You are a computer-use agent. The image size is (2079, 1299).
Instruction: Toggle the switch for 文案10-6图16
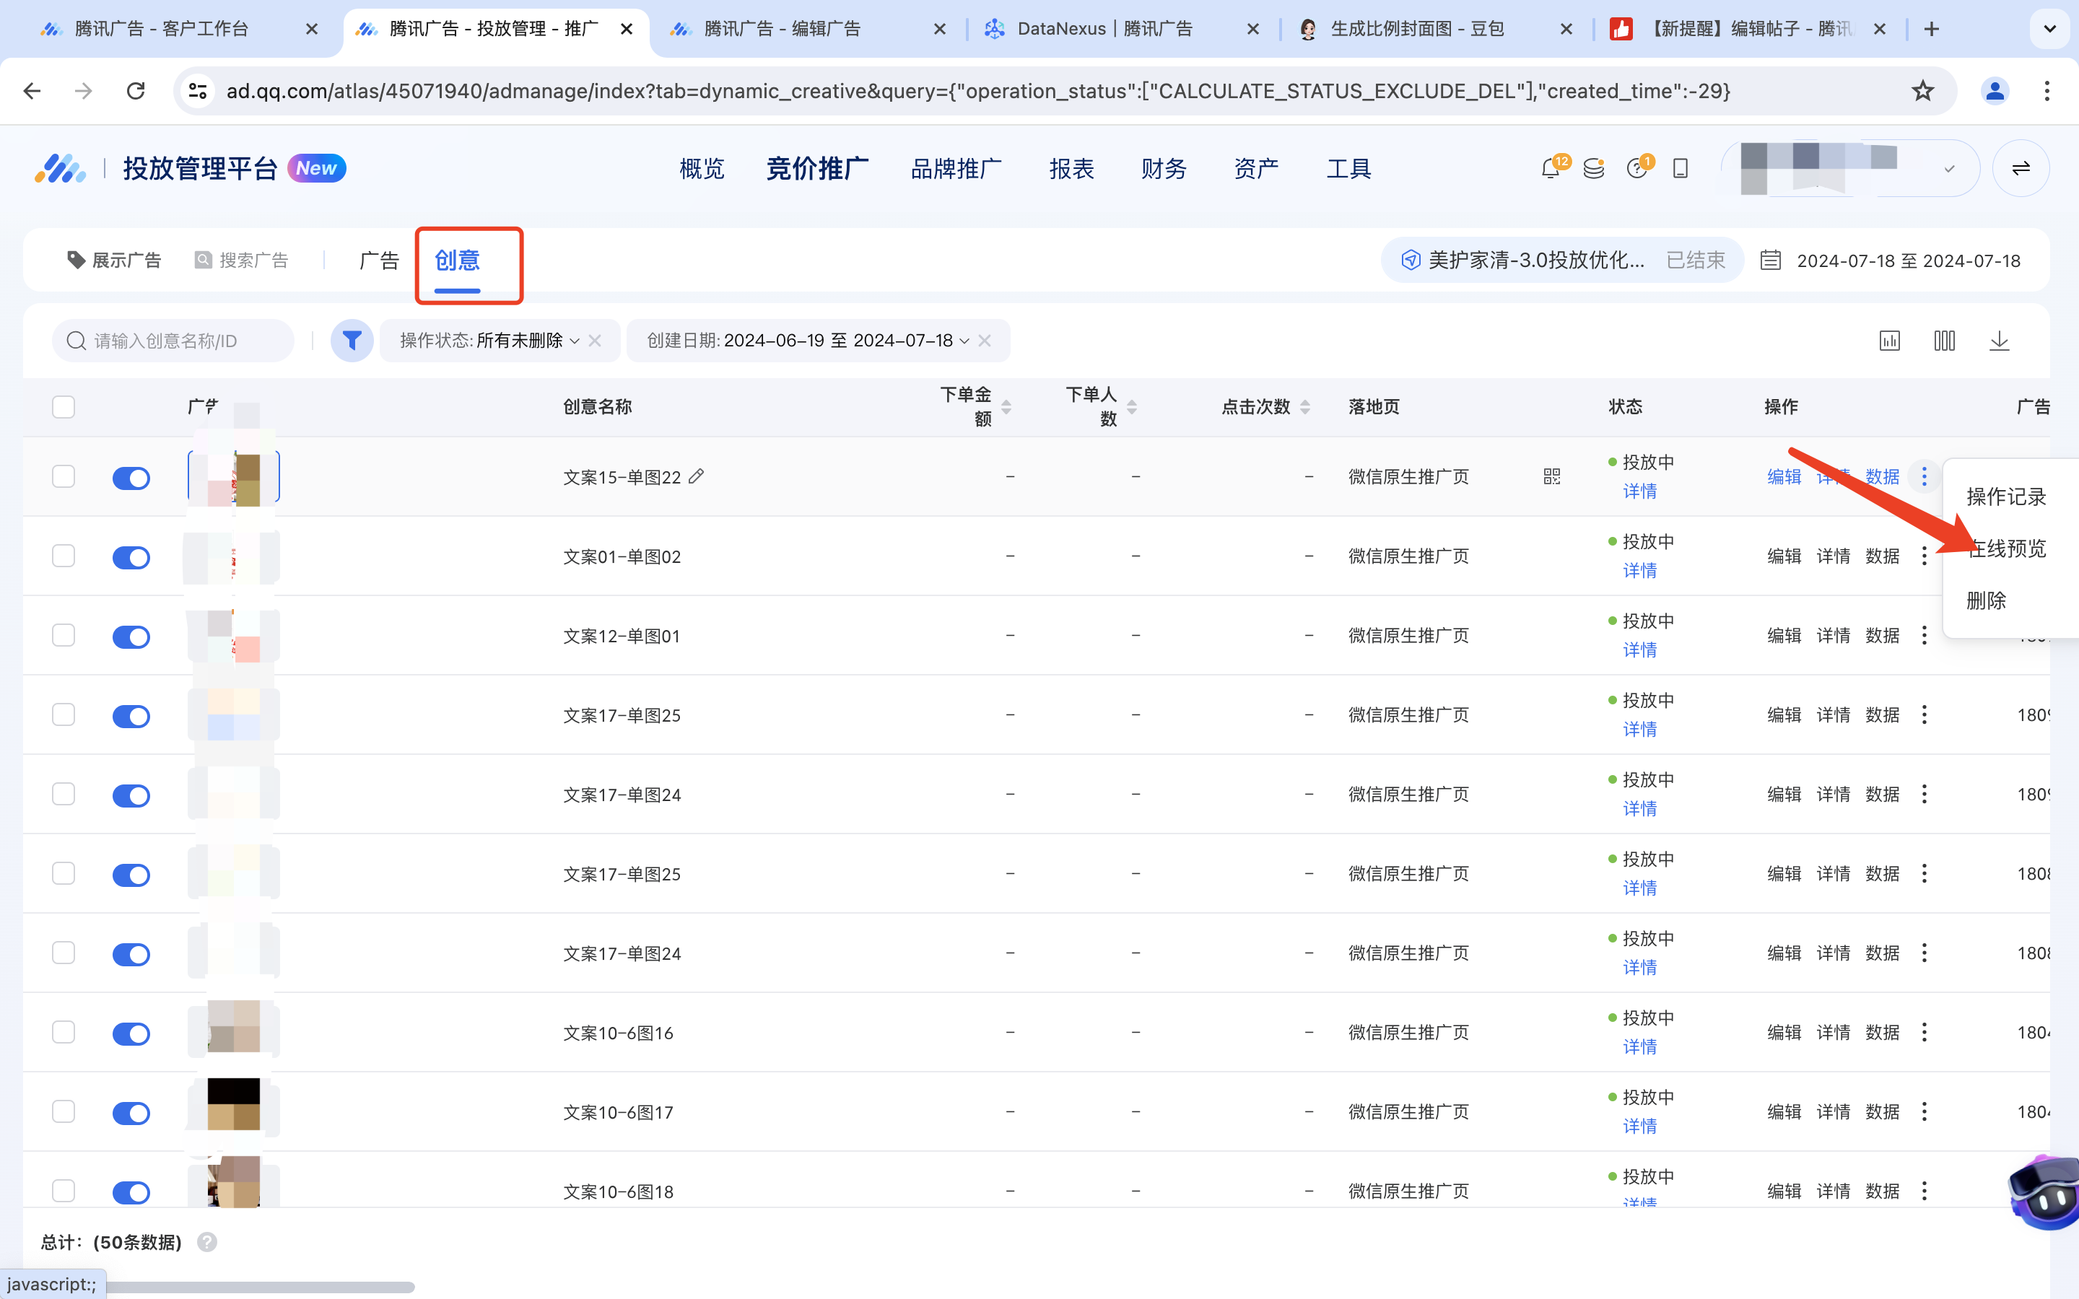coord(131,1033)
